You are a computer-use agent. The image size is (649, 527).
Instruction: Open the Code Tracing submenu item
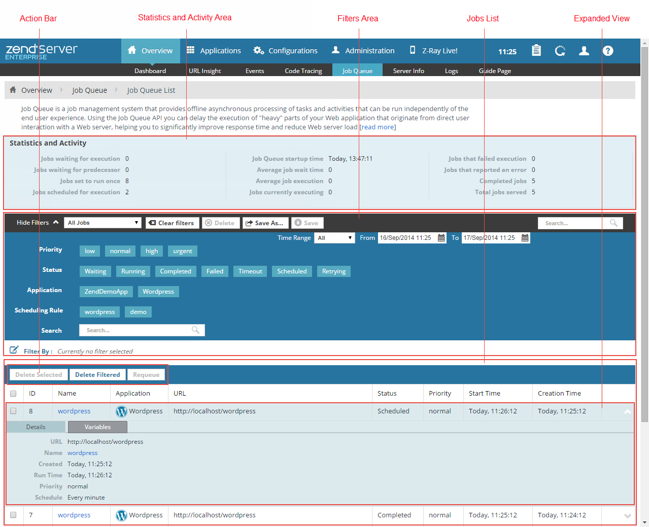point(303,71)
